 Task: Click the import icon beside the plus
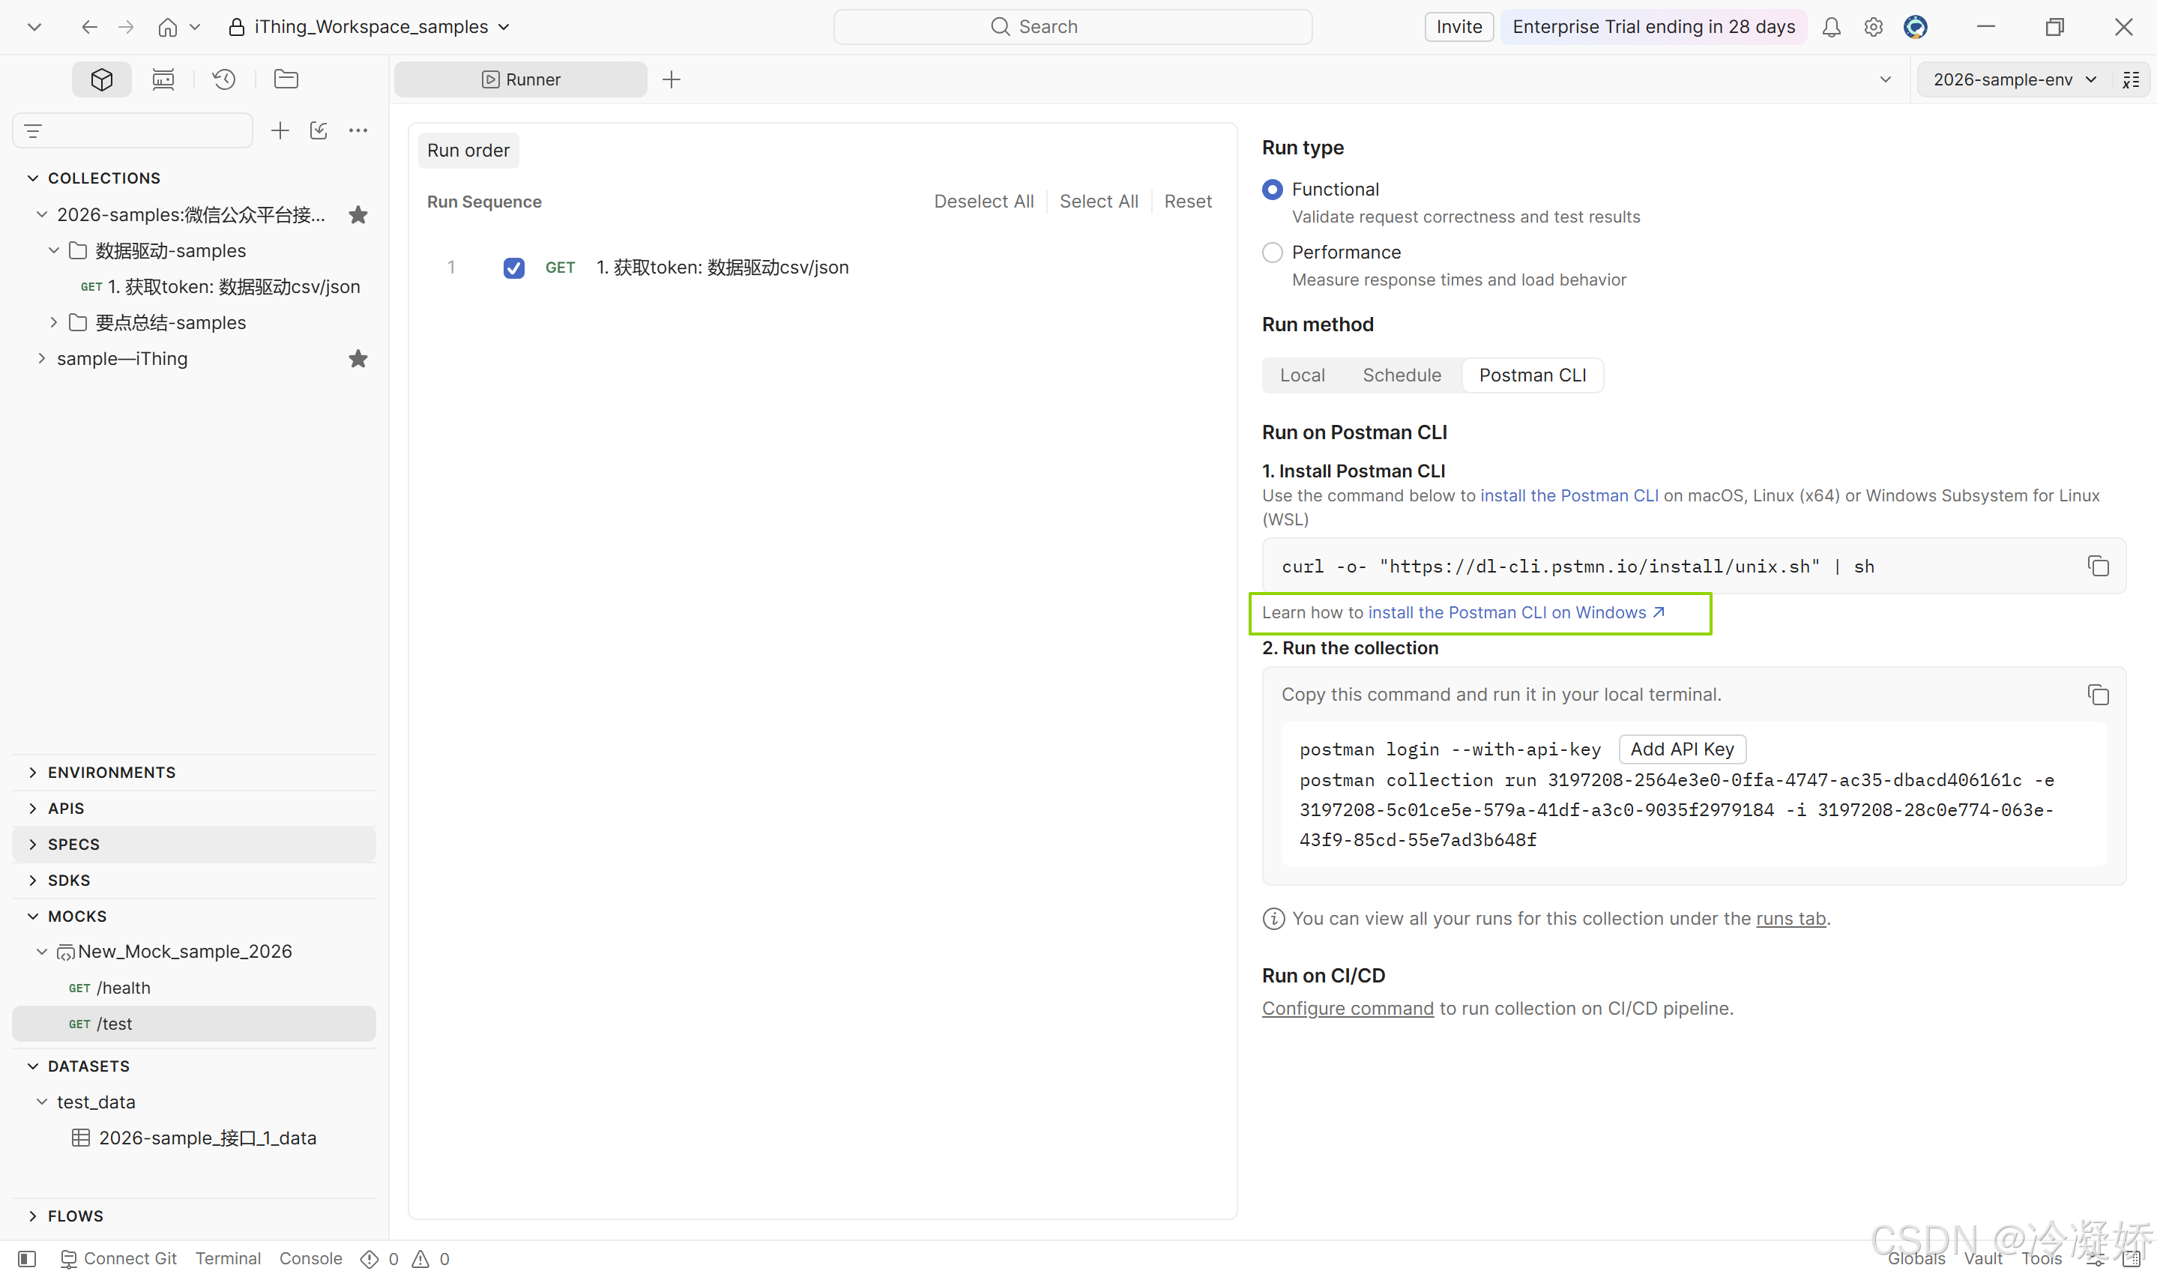319,131
